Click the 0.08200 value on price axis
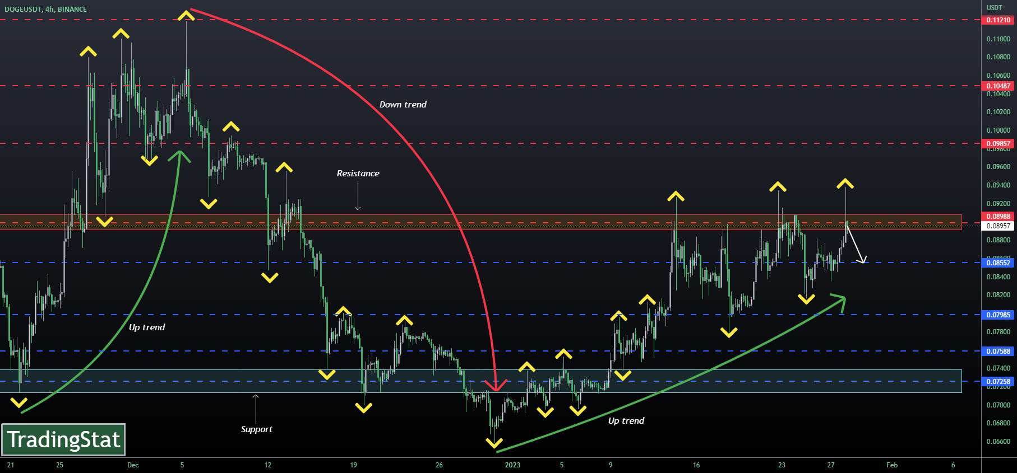 998,295
